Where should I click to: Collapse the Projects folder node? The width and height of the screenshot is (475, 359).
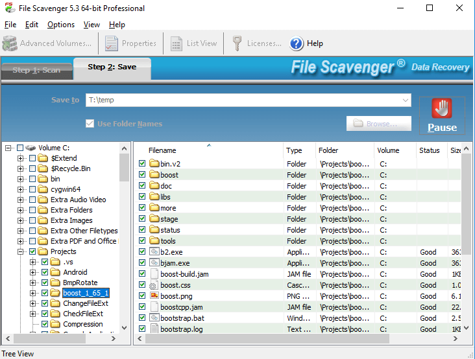point(20,251)
